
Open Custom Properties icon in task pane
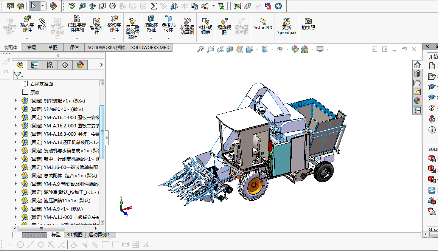tap(417, 110)
